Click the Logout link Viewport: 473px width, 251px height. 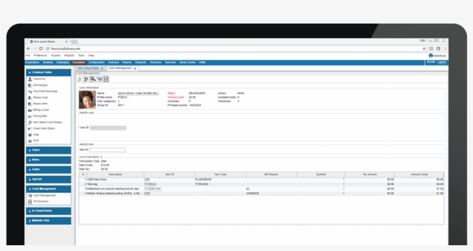click(442, 62)
